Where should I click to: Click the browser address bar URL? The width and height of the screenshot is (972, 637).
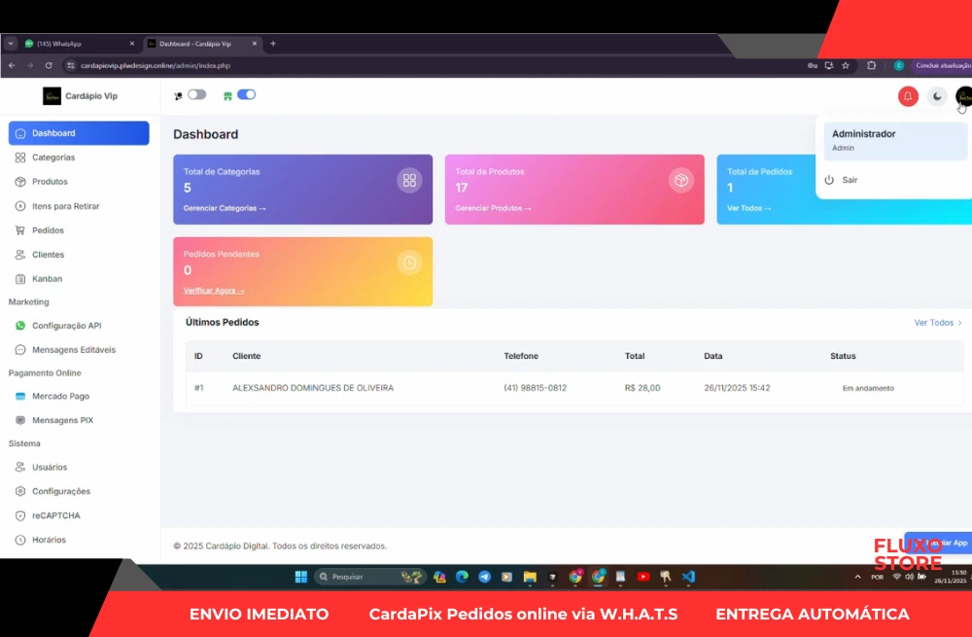click(x=156, y=65)
